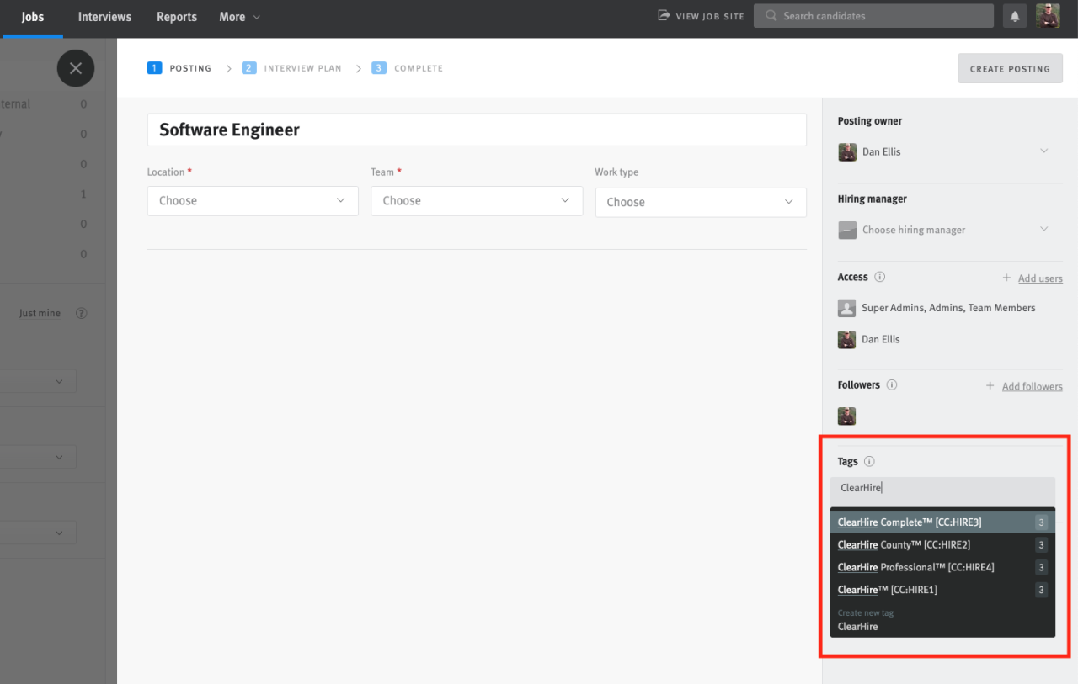Click the Software Engineer title field
Screen dimensions: 1078x684
pyautogui.click(x=477, y=130)
